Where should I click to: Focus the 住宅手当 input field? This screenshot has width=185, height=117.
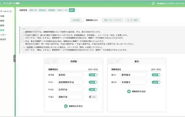[70, 89]
